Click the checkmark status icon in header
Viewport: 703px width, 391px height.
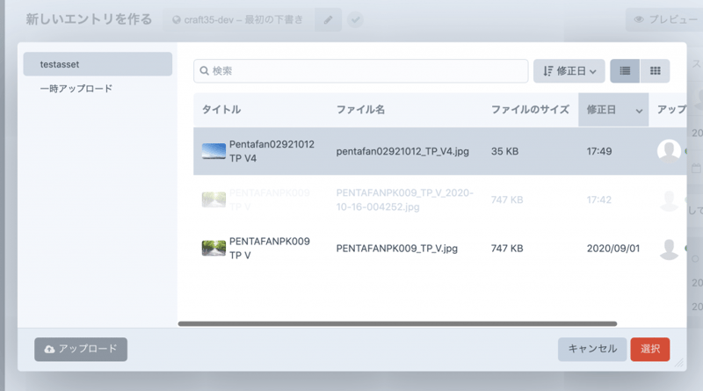pyautogui.click(x=355, y=19)
